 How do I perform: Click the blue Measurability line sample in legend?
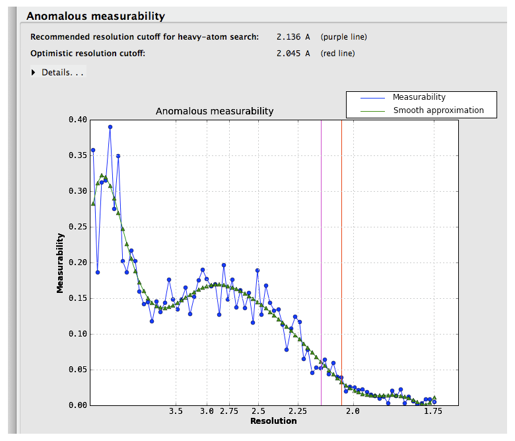[x=372, y=97]
